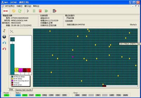
Task: Click the dark red timeout block in scan map
Action: pyautogui.click(x=104, y=86)
